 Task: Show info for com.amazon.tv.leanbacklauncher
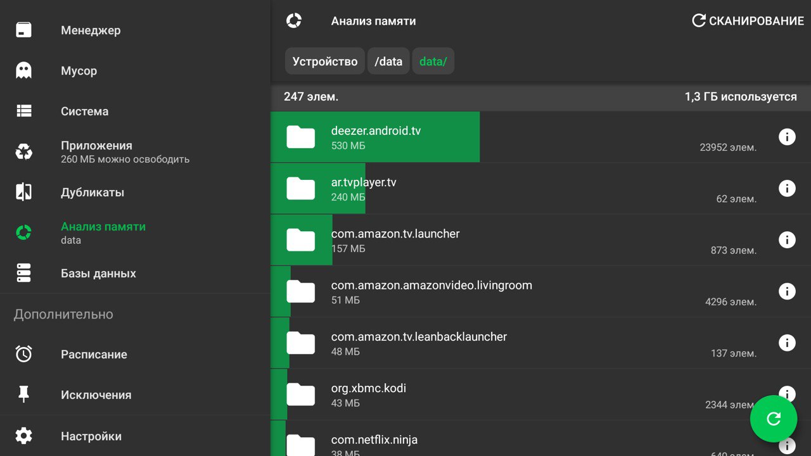(787, 343)
